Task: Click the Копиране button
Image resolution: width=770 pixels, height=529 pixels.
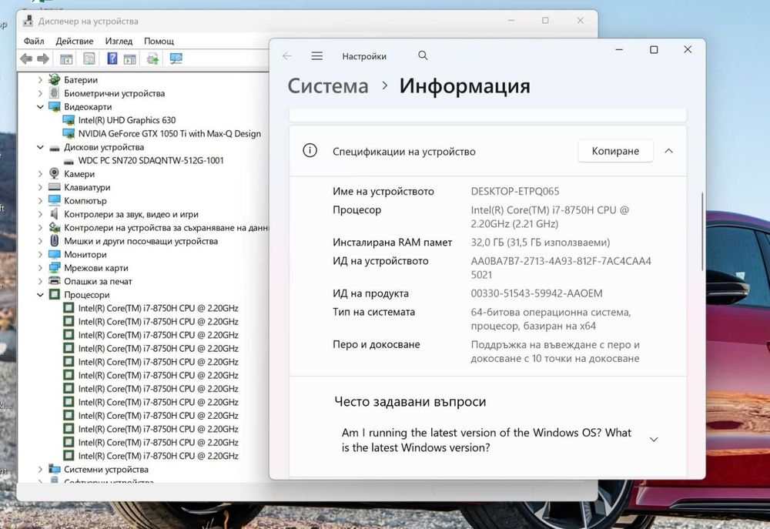Action: pyautogui.click(x=615, y=151)
